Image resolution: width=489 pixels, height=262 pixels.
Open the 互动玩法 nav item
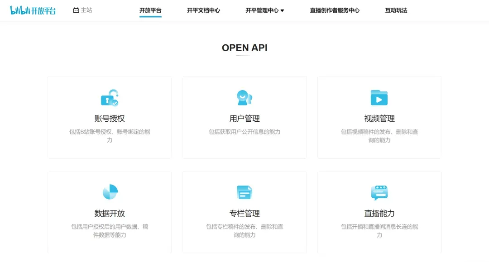(x=396, y=10)
